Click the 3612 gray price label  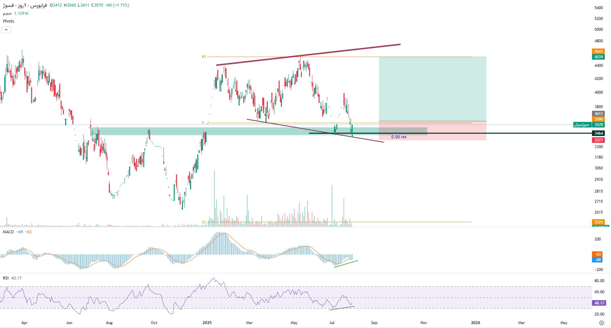coord(599,114)
